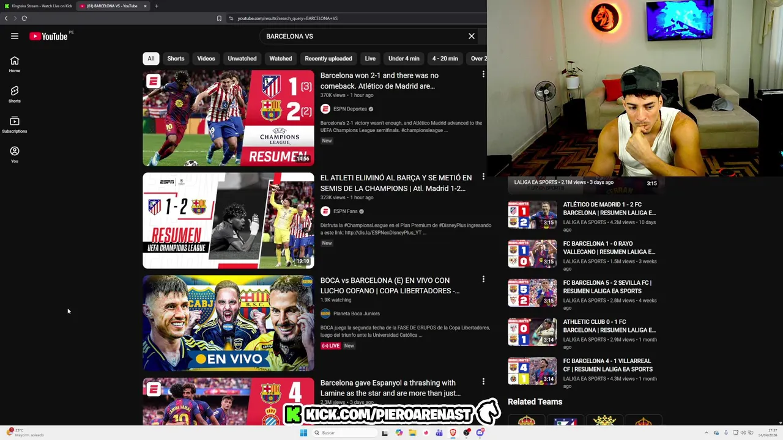Click the ESPN Deportes channel avatar
783x440 pixels.
325,109
